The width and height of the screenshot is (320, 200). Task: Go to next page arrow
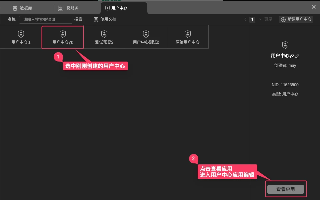(x=260, y=19)
